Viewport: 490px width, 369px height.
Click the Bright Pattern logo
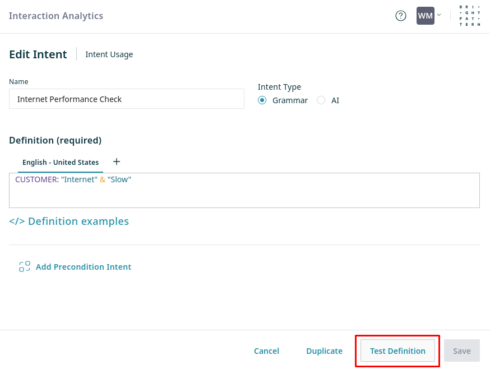click(x=470, y=16)
